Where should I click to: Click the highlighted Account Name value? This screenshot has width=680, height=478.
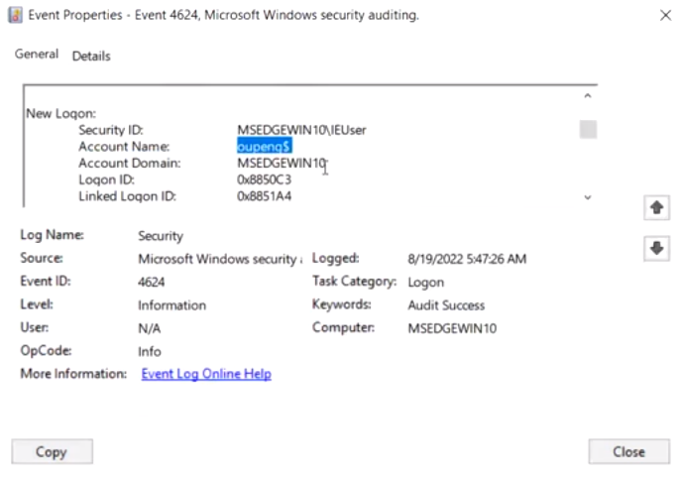pos(264,147)
